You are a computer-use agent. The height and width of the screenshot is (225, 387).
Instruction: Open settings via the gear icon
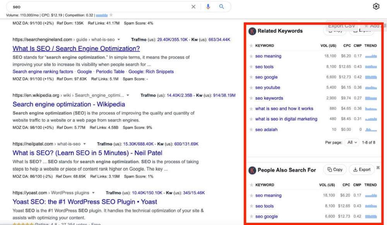click(376, 7)
